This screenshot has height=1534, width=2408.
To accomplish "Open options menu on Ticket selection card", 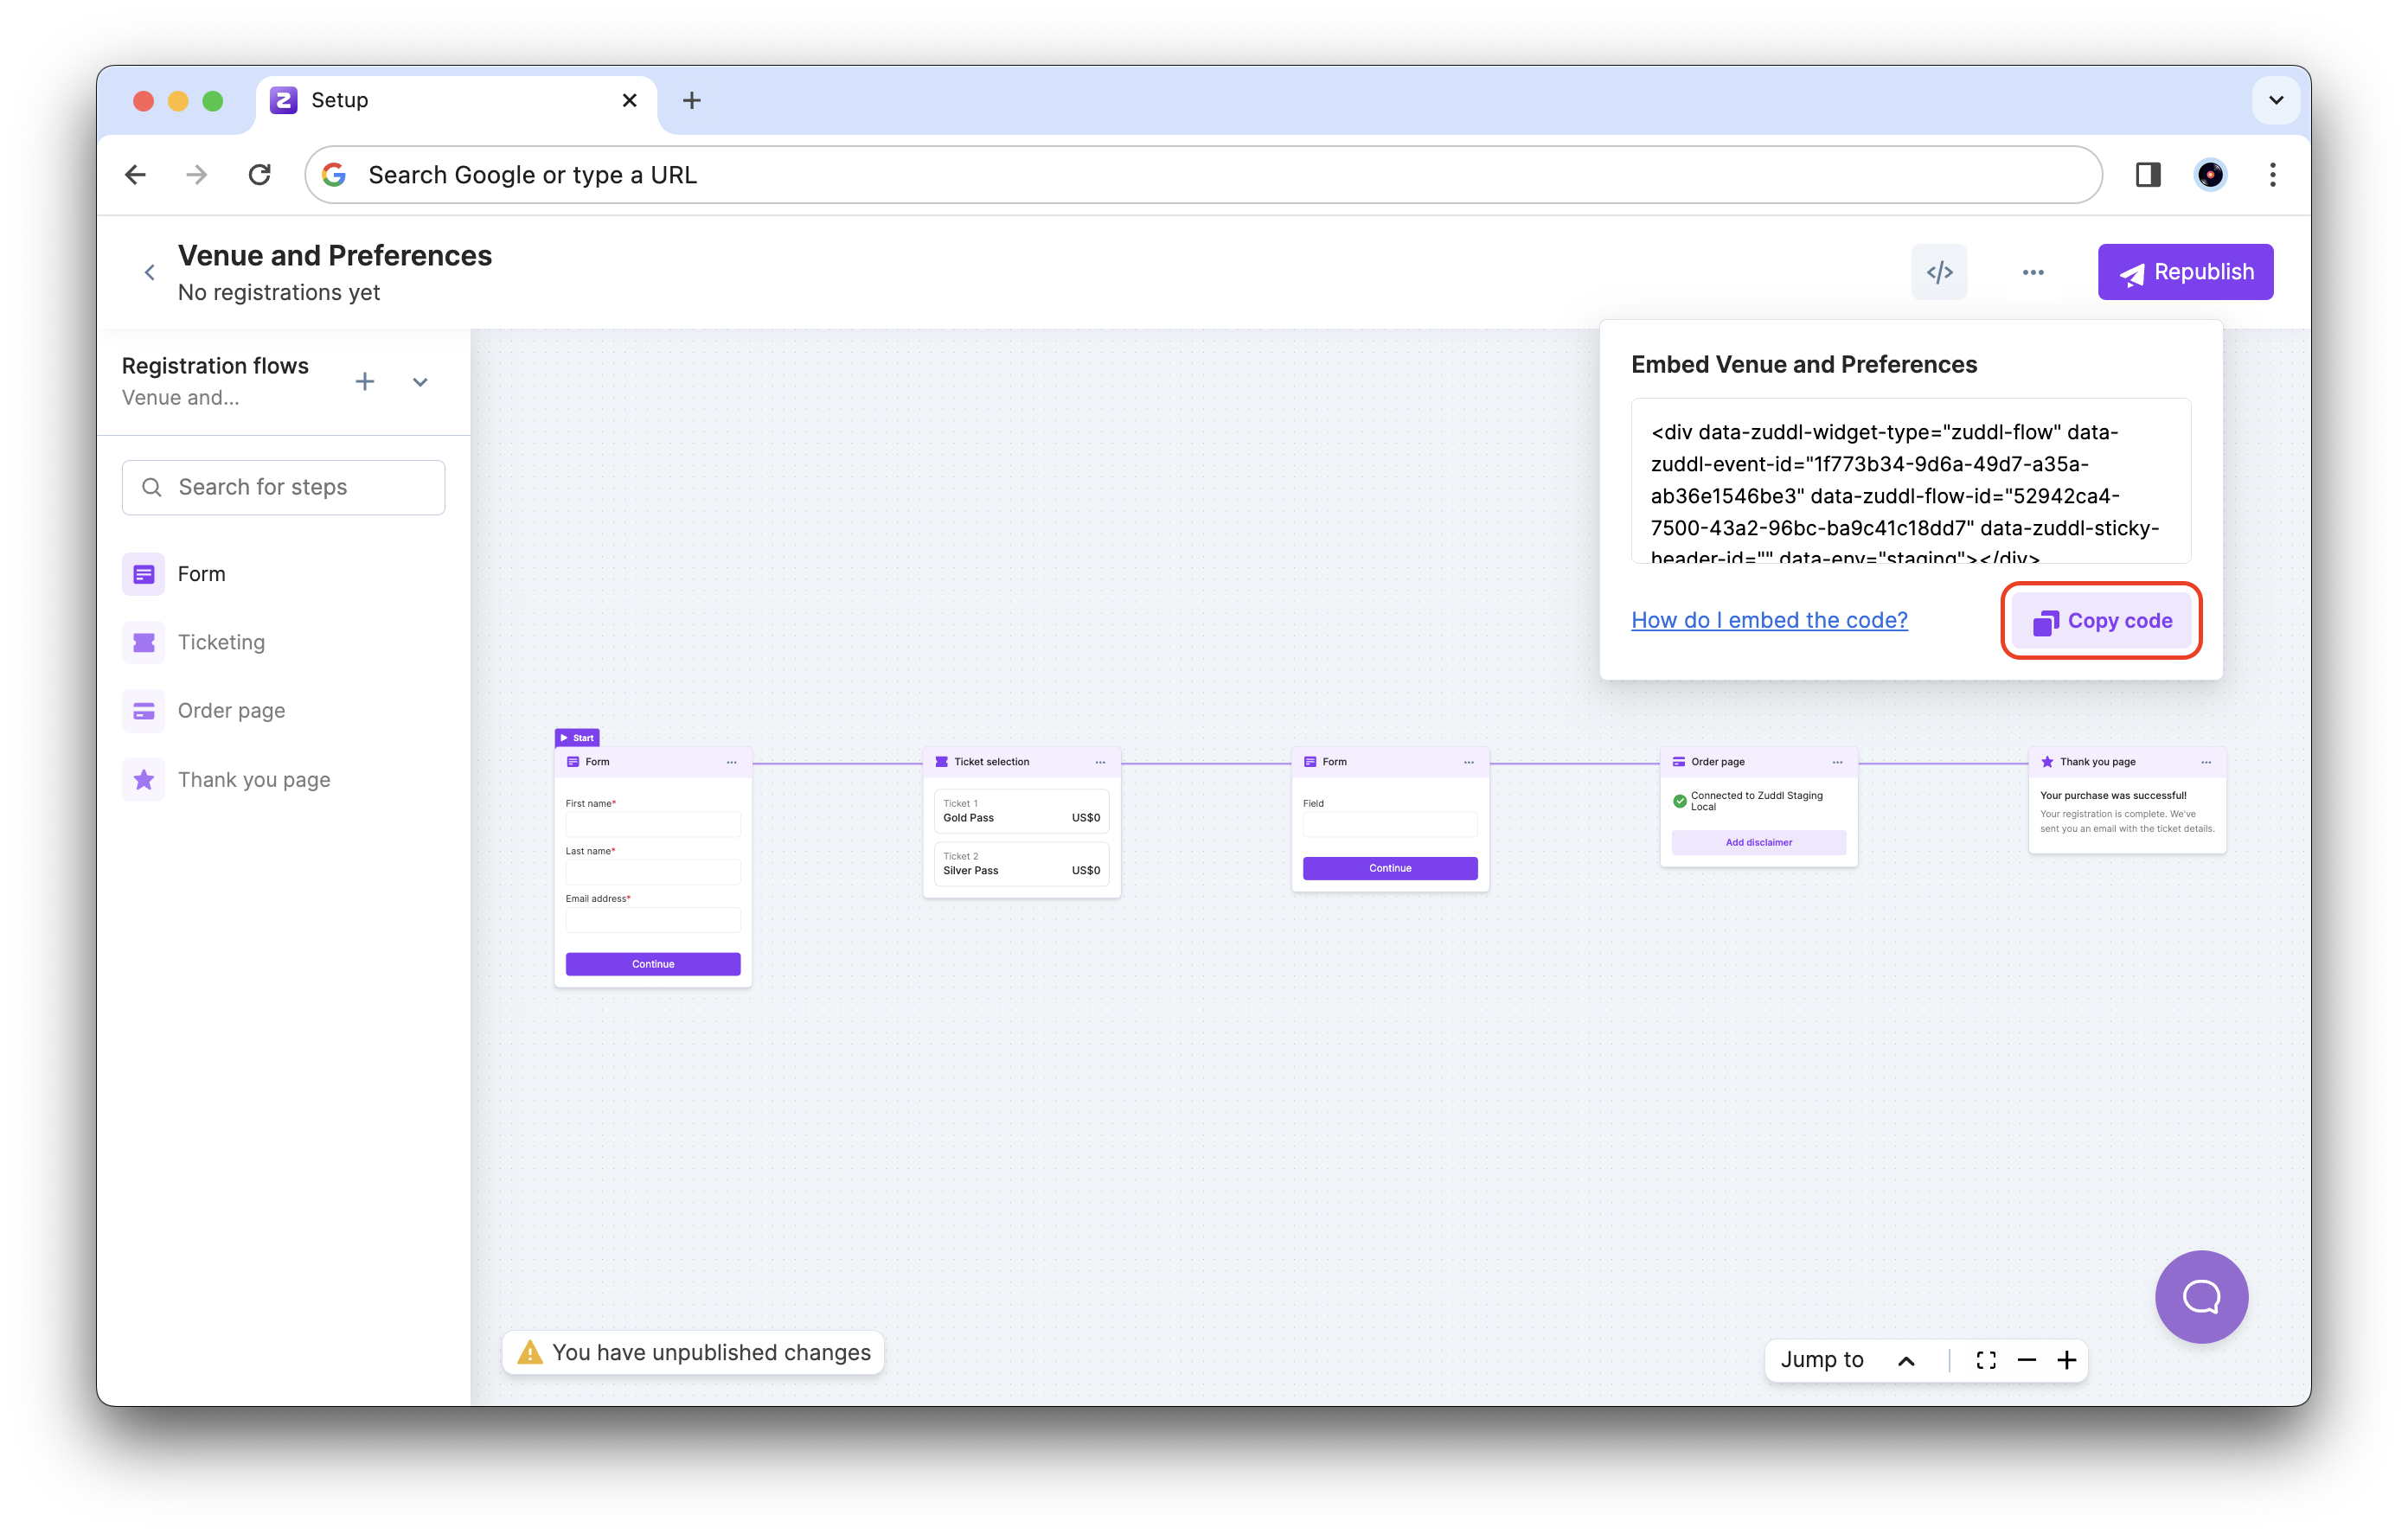I will click(x=1100, y=762).
